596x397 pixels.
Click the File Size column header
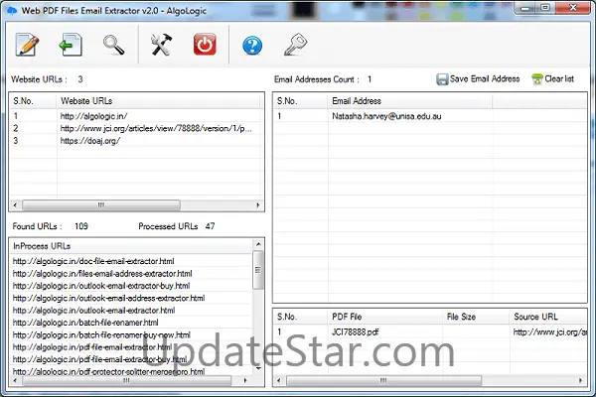click(476, 317)
